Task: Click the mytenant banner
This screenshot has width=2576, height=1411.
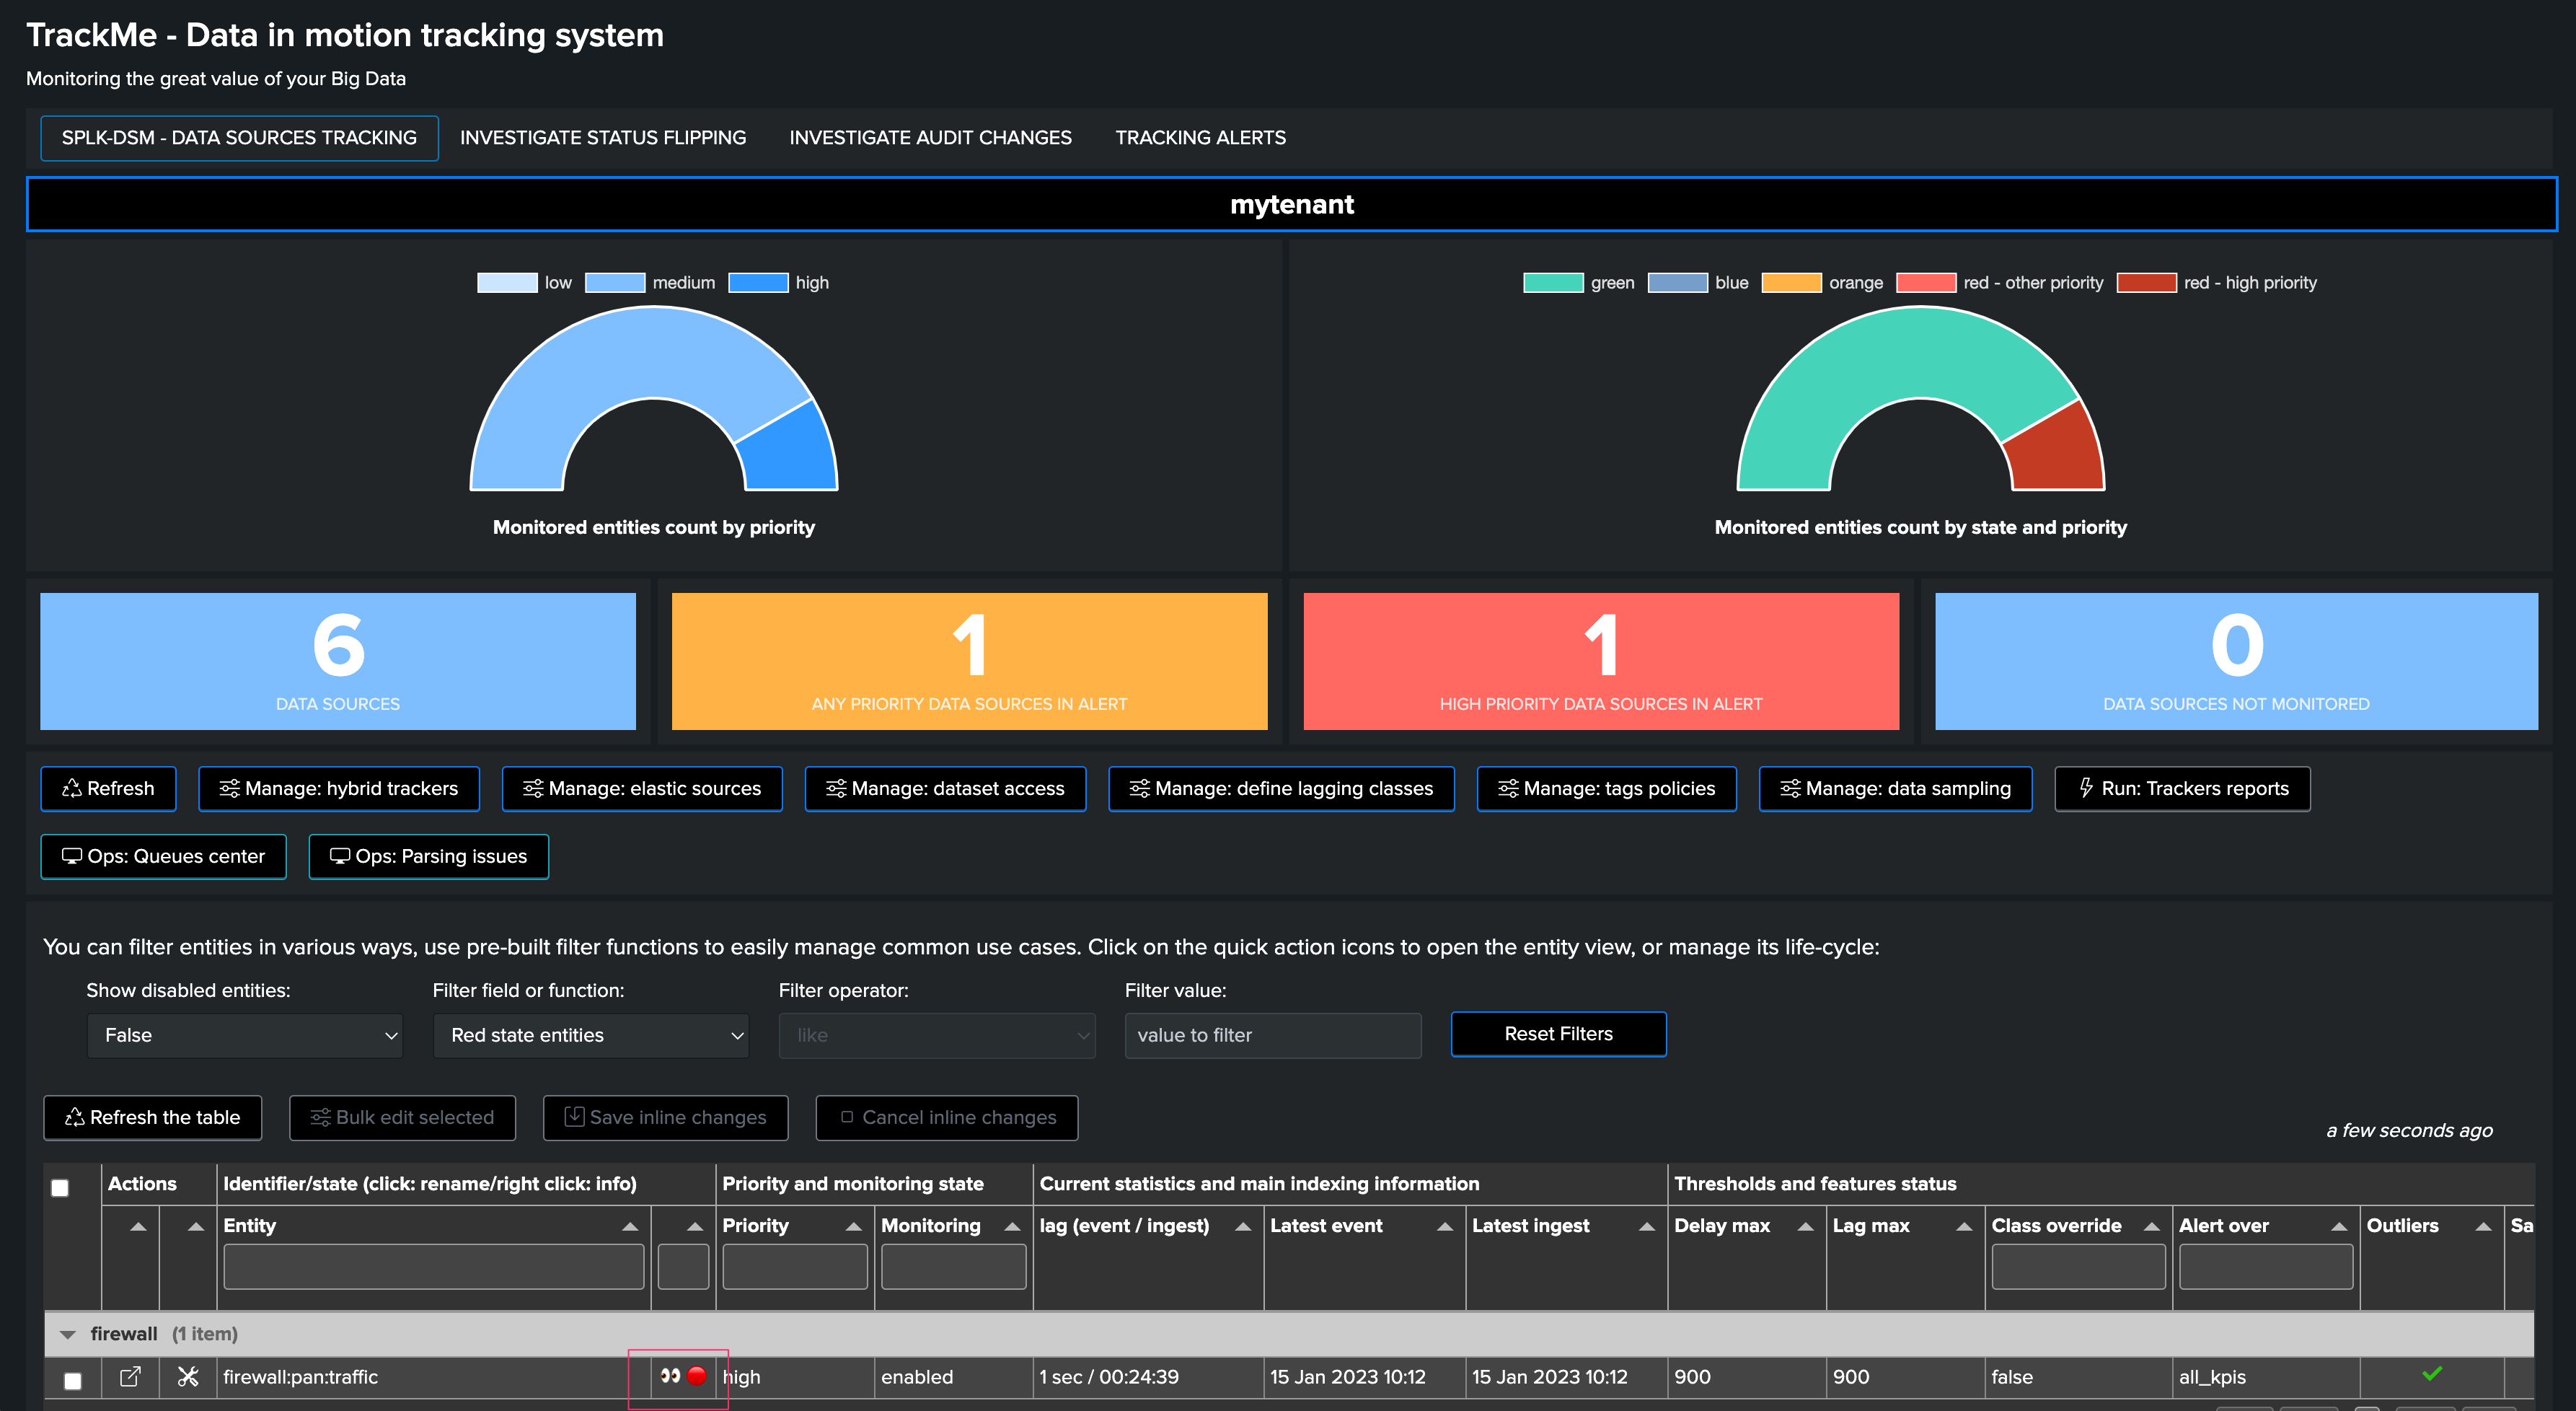Action: (1291, 204)
